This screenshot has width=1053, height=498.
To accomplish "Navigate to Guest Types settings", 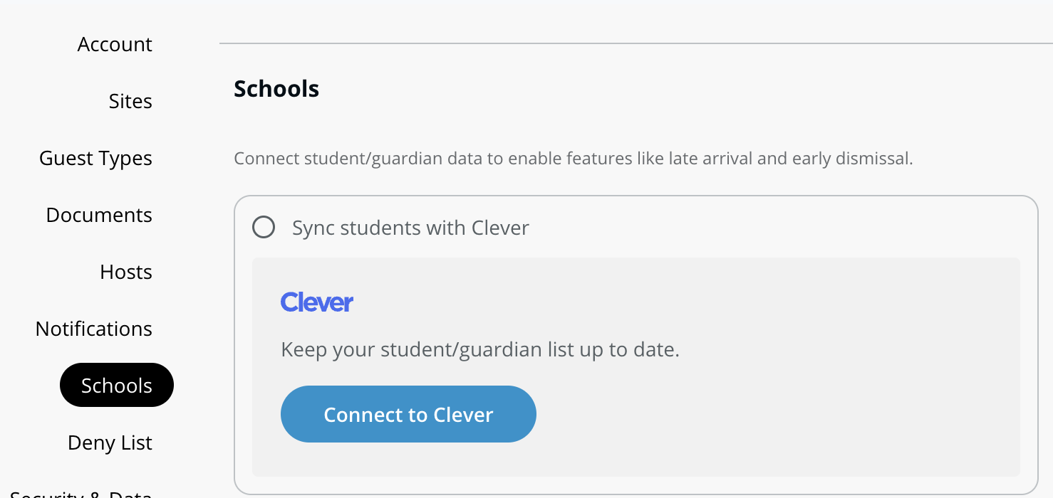I will [x=95, y=158].
